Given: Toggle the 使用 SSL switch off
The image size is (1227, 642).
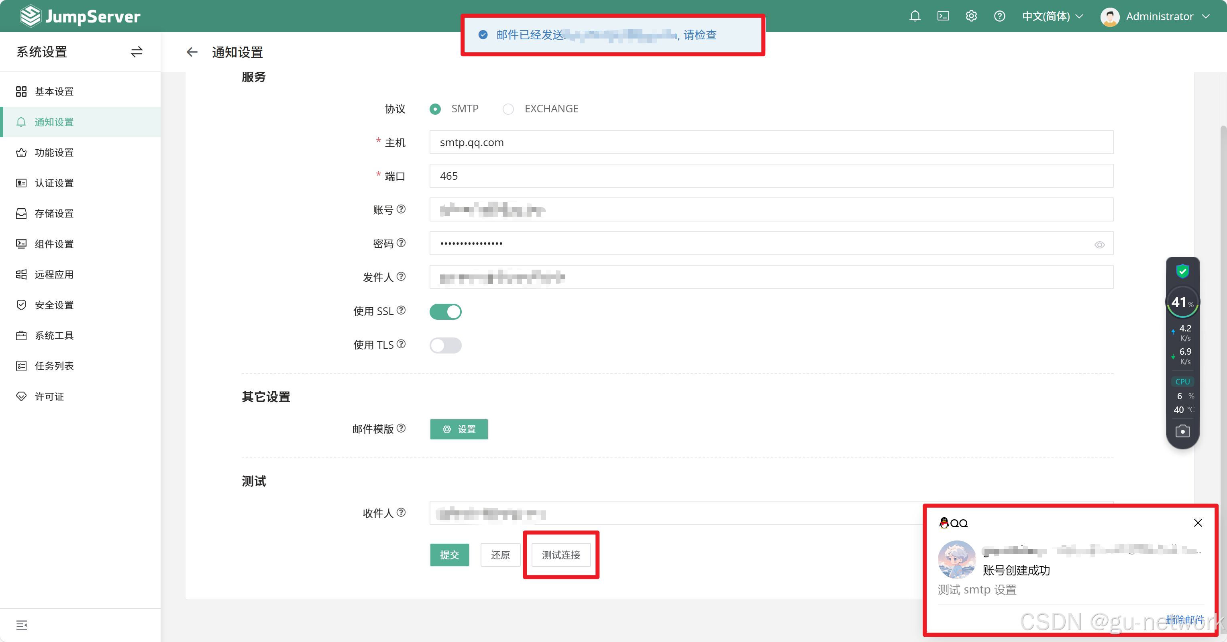Looking at the screenshot, I should click(445, 312).
